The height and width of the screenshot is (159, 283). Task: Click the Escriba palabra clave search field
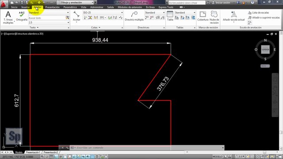187,3
